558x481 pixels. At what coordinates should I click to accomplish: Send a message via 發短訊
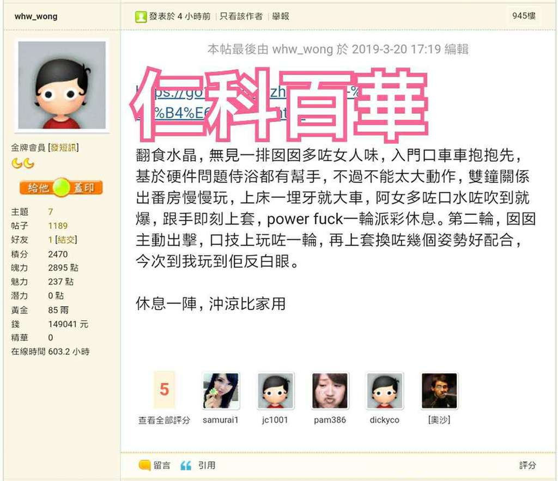(x=63, y=147)
